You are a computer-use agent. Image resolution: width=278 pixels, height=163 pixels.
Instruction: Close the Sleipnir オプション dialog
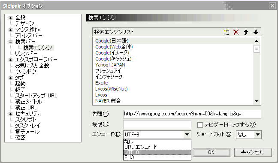tap(272, 6)
